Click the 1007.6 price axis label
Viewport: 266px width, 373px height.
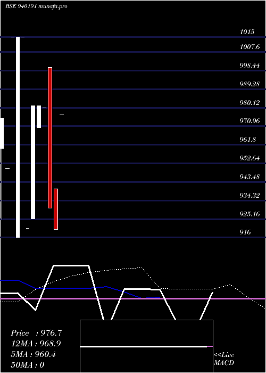(250, 47)
